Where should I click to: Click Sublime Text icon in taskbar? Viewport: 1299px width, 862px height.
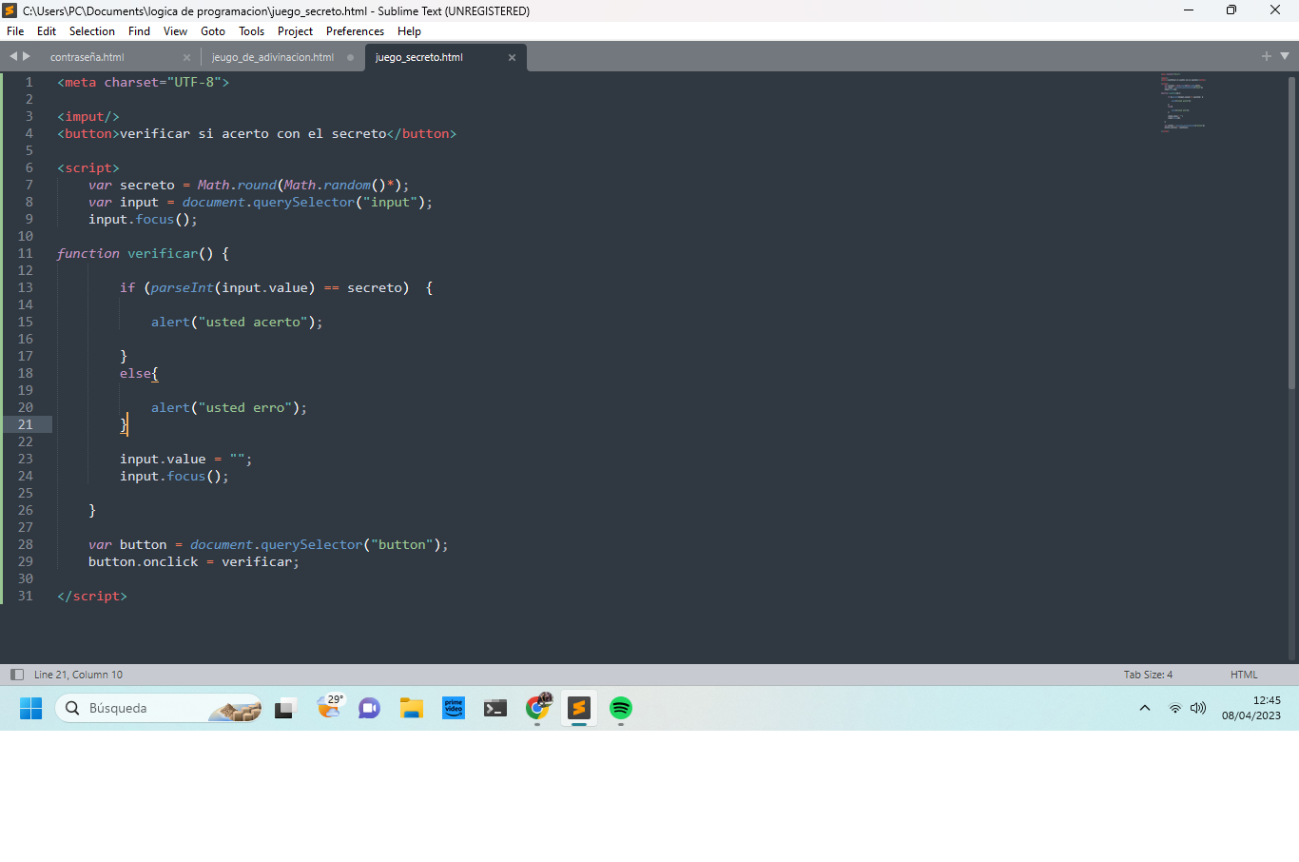579,708
